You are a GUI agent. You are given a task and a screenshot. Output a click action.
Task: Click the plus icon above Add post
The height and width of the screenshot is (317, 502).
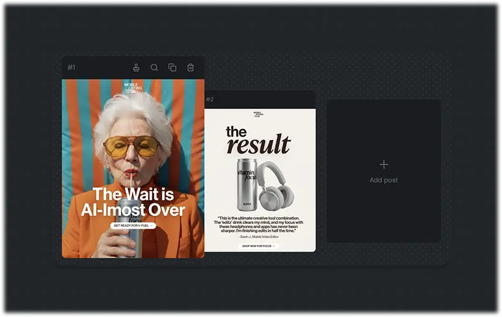384,165
